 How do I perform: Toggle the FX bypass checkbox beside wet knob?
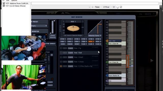point(121,7)
